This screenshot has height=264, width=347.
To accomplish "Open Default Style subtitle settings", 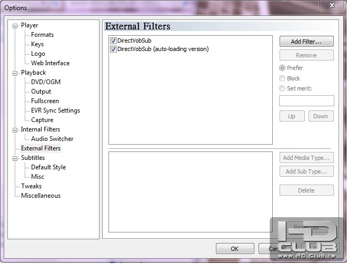I will tap(48, 167).
